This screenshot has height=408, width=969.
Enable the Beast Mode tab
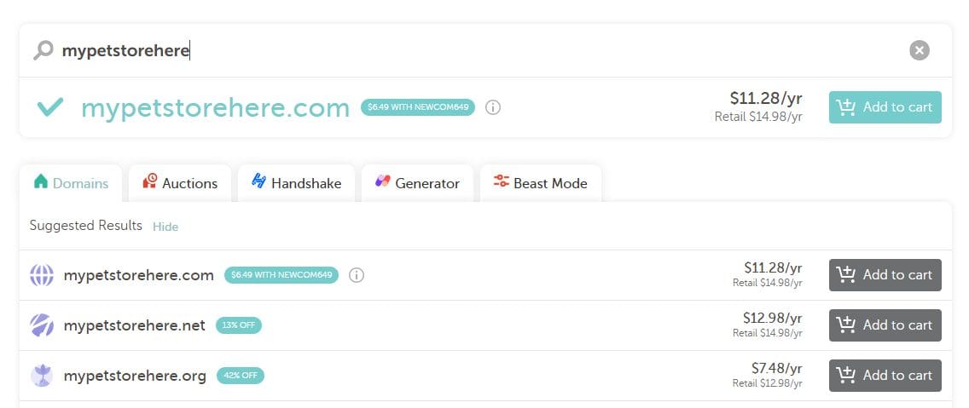(541, 183)
